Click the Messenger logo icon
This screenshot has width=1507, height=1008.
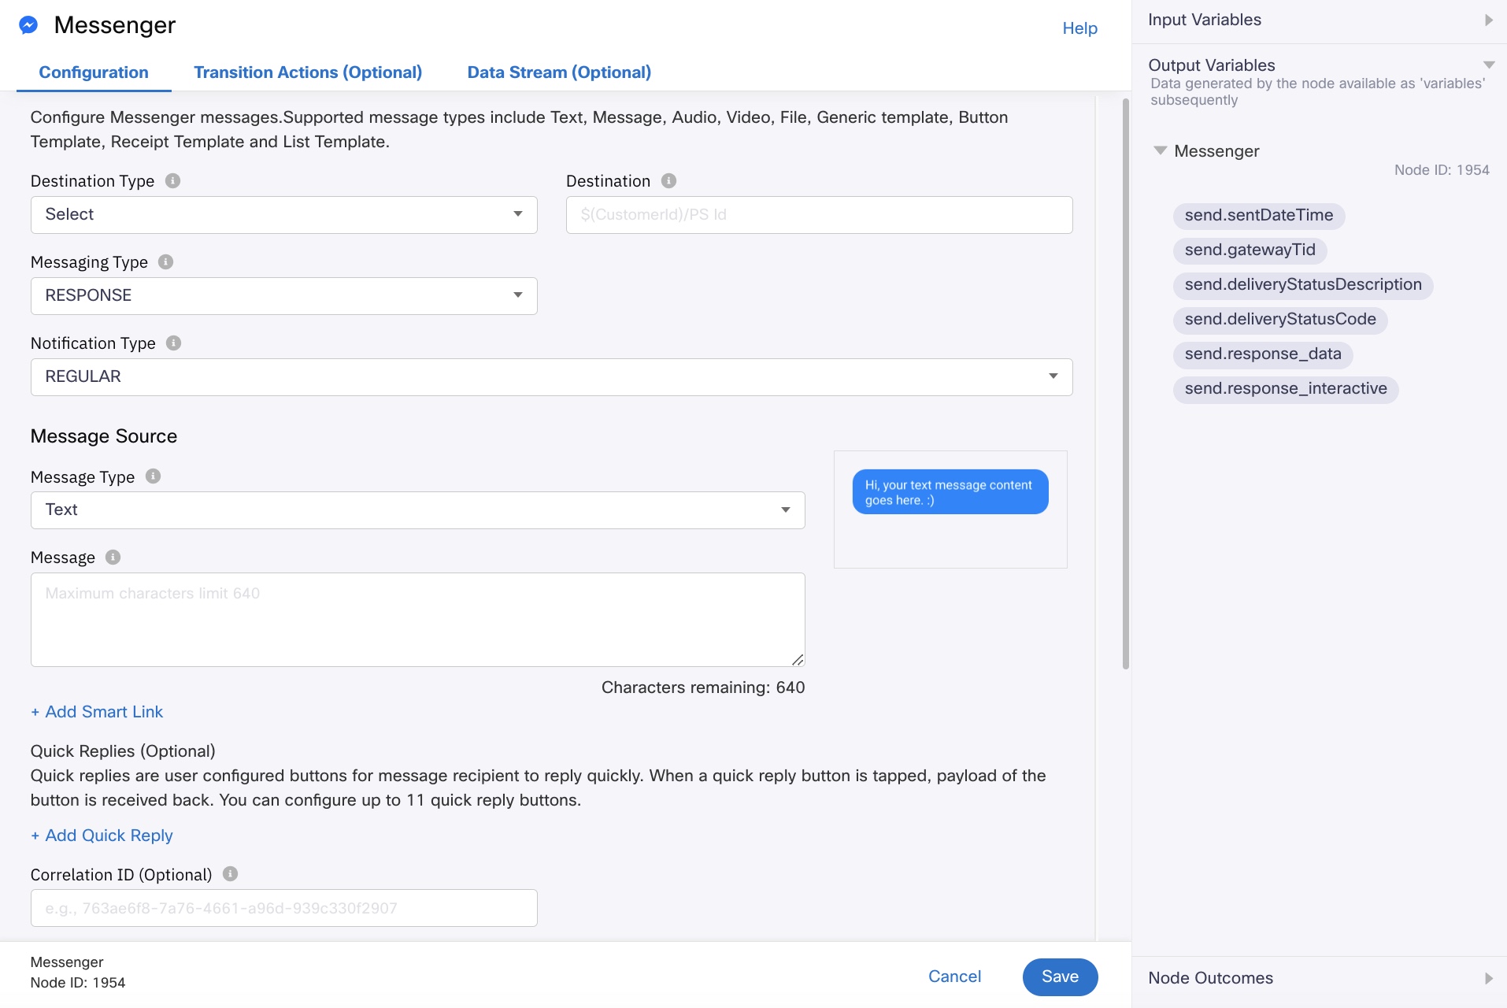coord(28,25)
